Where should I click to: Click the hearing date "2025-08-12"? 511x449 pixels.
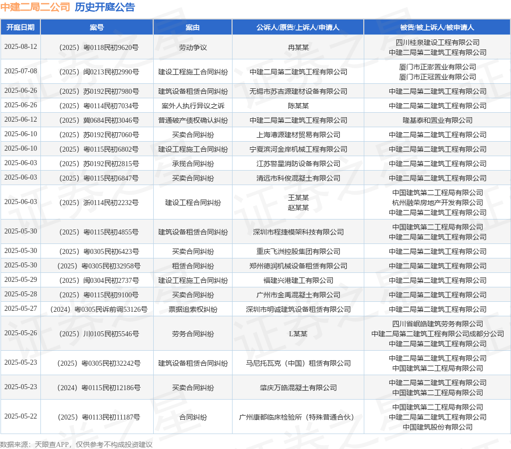coord(20,46)
